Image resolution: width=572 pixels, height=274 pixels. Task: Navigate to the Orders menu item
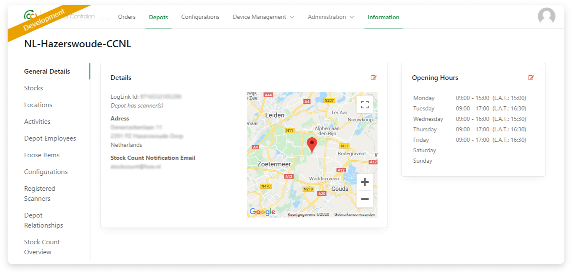coord(126,17)
